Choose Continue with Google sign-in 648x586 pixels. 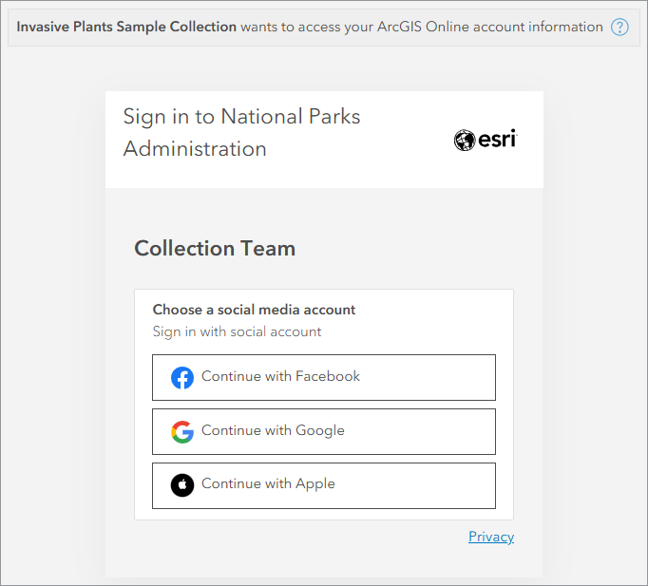coord(323,431)
